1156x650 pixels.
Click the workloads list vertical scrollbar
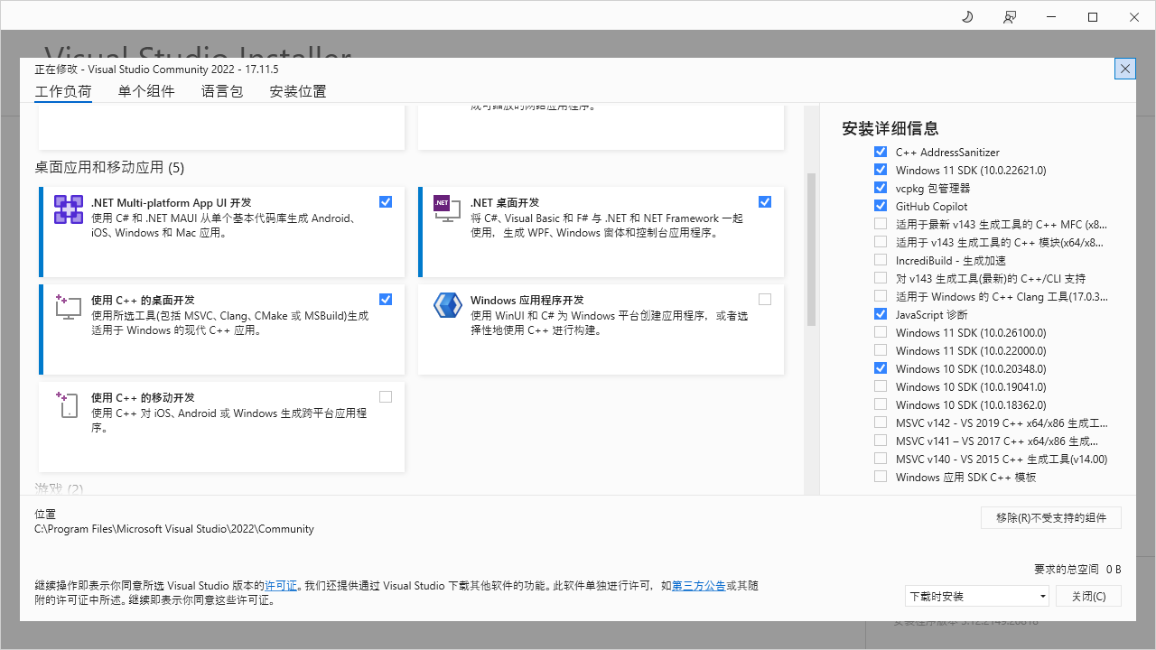click(811, 248)
